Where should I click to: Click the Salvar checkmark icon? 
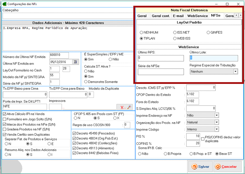[x=194, y=167]
